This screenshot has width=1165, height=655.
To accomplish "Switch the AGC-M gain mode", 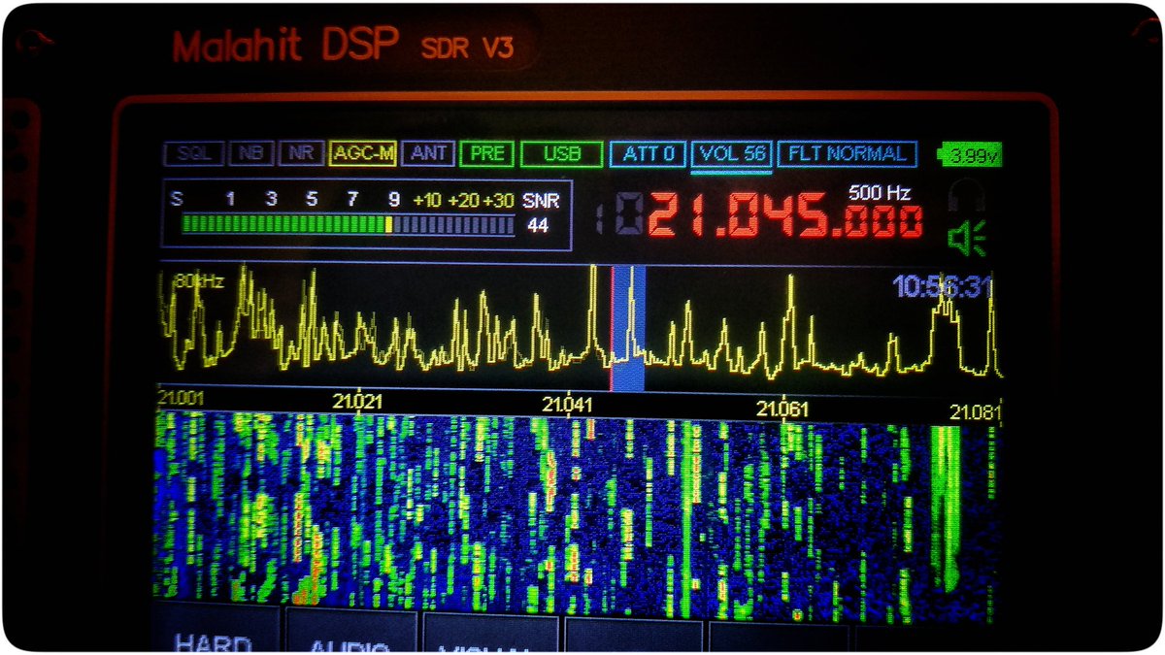I will point(362,153).
